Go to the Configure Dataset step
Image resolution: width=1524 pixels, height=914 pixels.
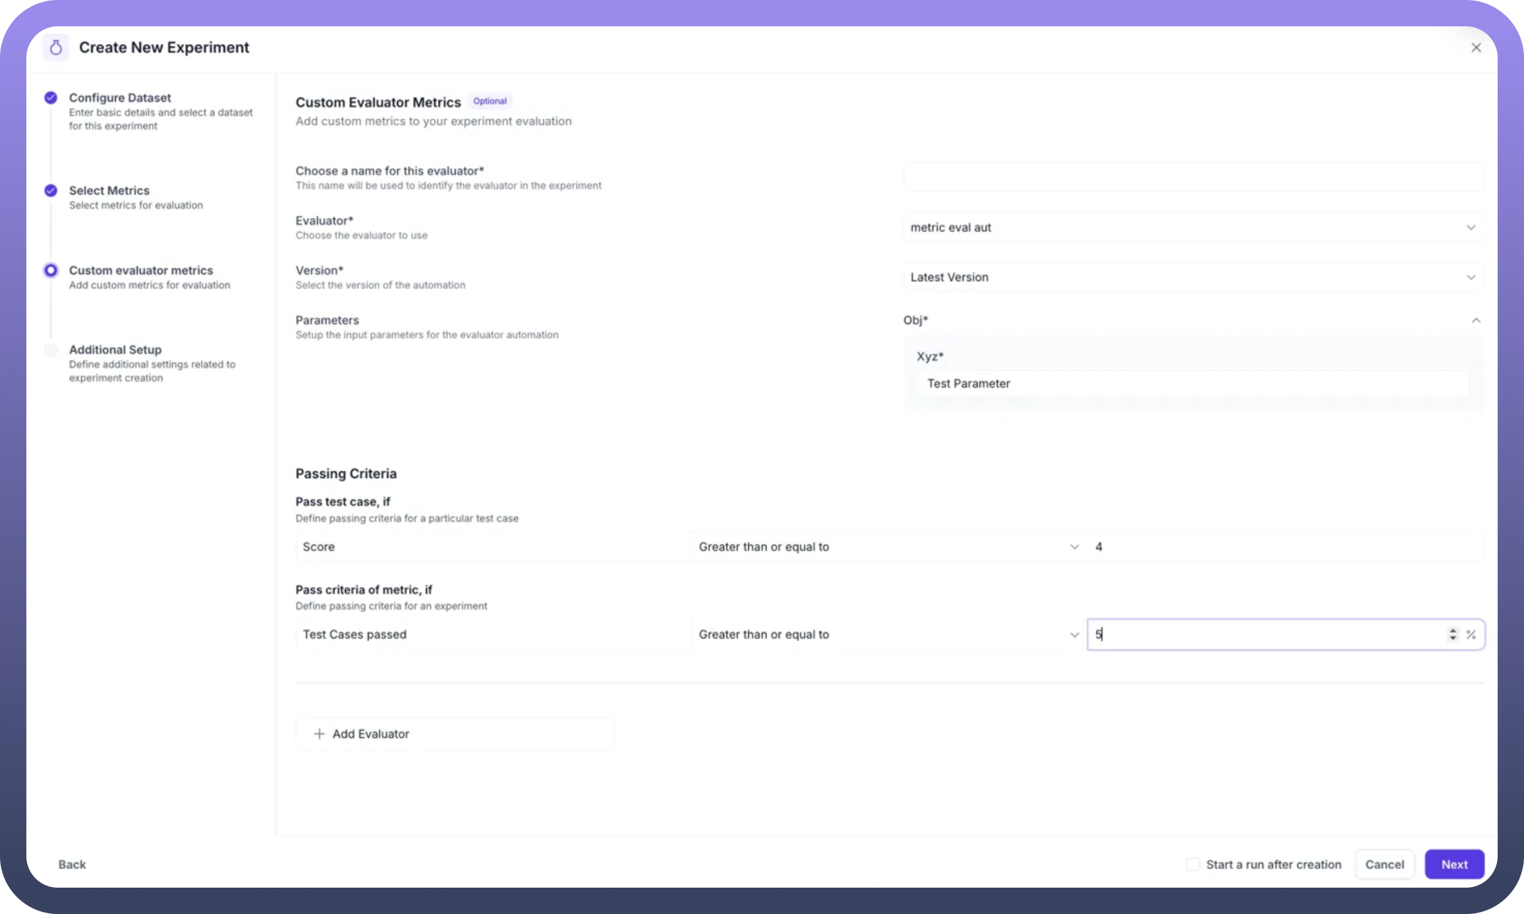pyautogui.click(x=120, y=97)
